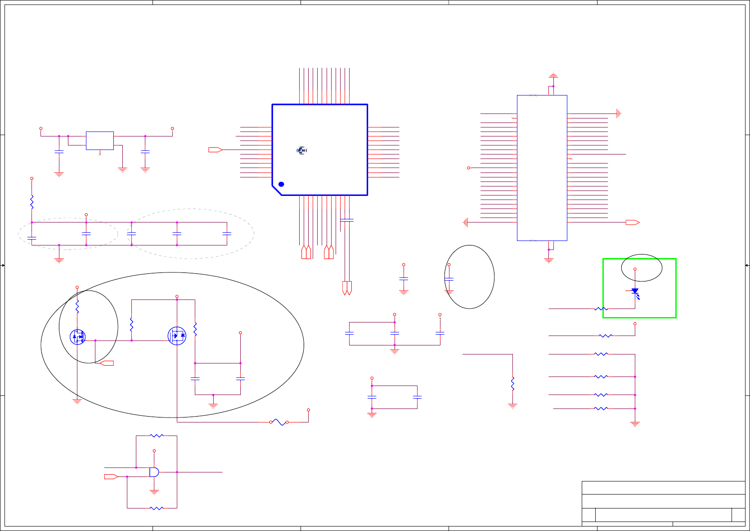Select the output port right of the connector

(633, 222)
